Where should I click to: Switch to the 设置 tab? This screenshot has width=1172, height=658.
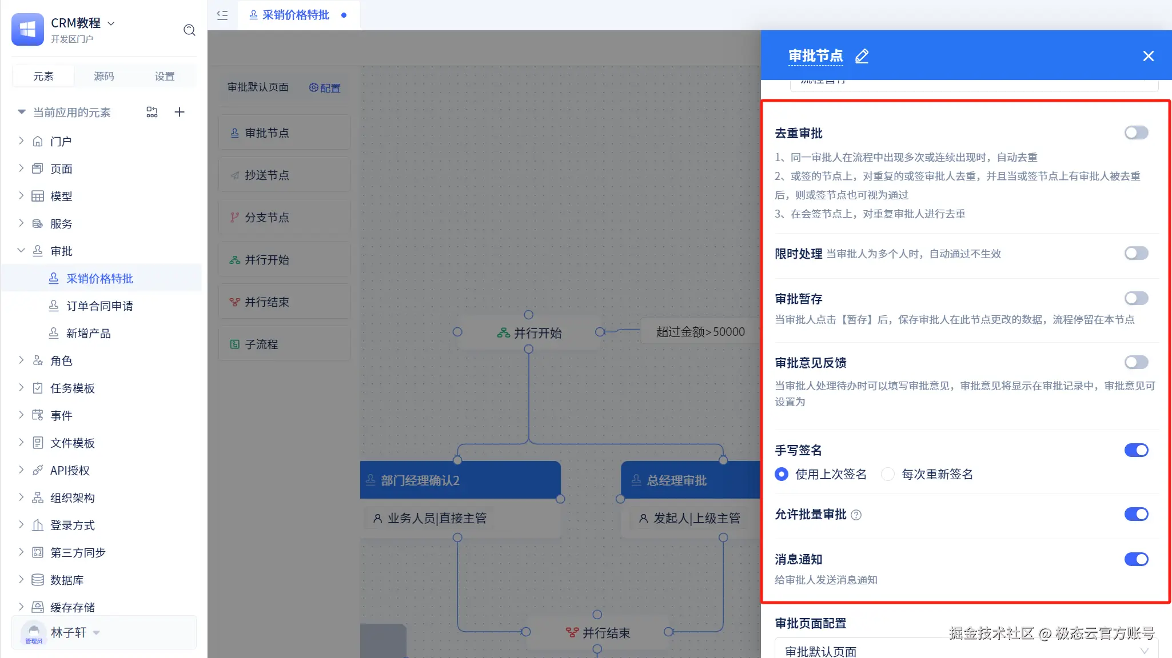165,76
